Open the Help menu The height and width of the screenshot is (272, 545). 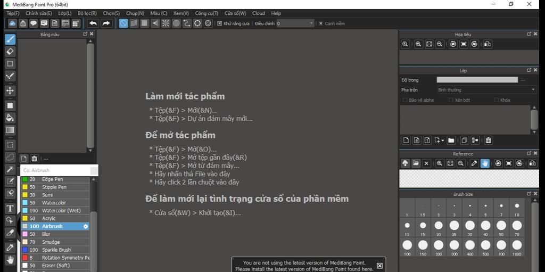276,13
